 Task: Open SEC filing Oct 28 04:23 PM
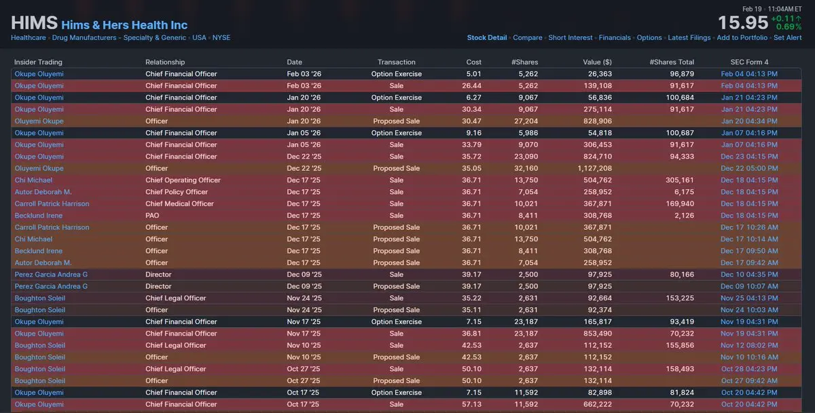click(x=750, y=369)
